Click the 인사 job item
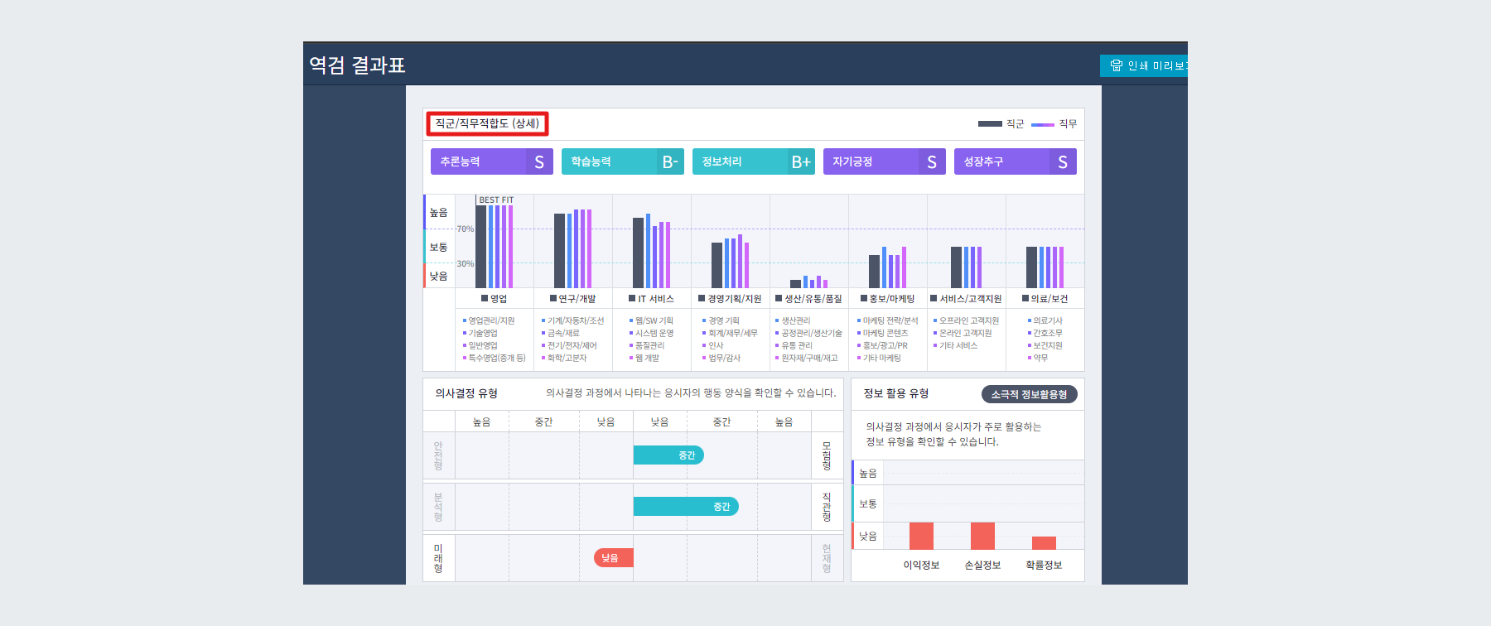Viewport: 1491px width, 626px height. pos(713,345)
